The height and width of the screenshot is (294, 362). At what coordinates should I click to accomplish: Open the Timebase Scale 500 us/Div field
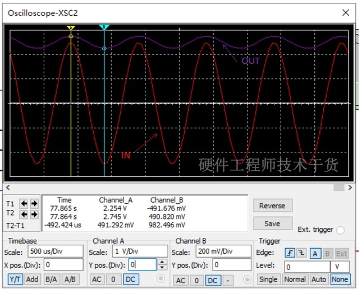click(x=56, y=251)
